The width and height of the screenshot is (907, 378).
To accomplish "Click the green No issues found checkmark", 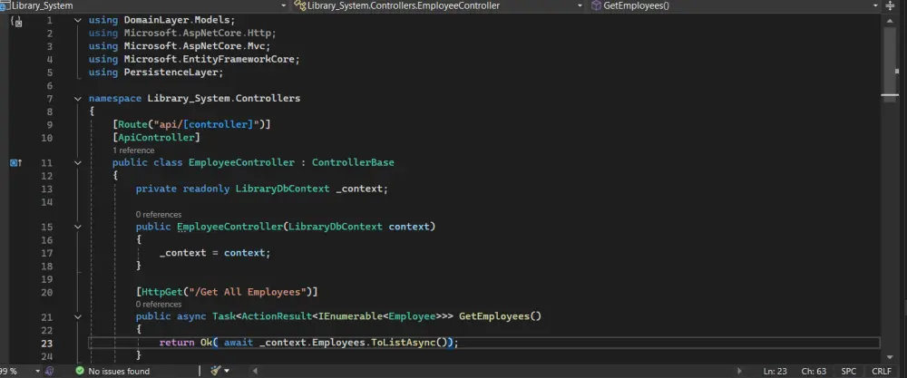I will click(x=80, y=371).
